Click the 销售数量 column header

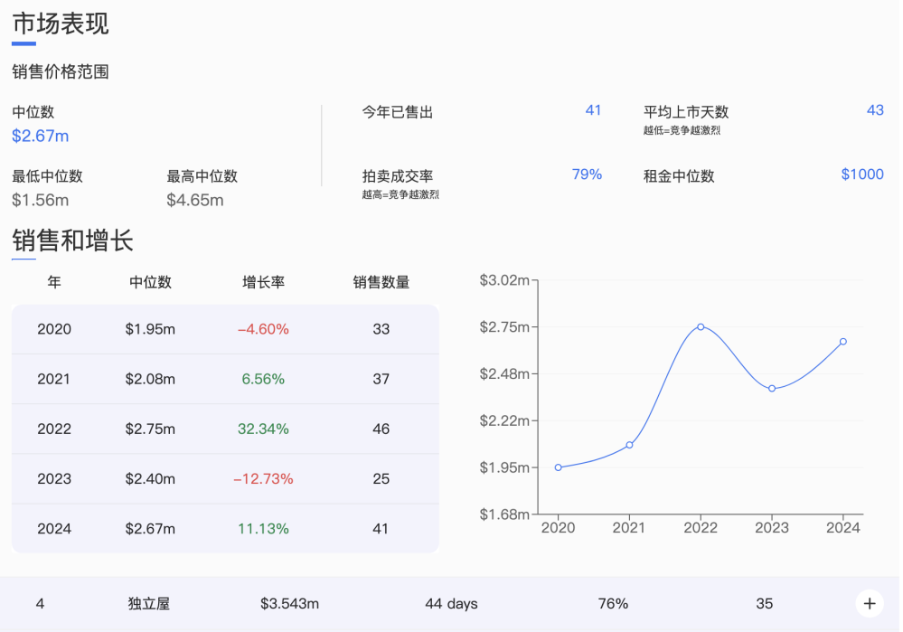[x=381, y=282]
